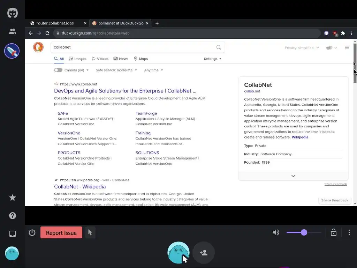Click the power disconnect icon

(x=32, y=232)
